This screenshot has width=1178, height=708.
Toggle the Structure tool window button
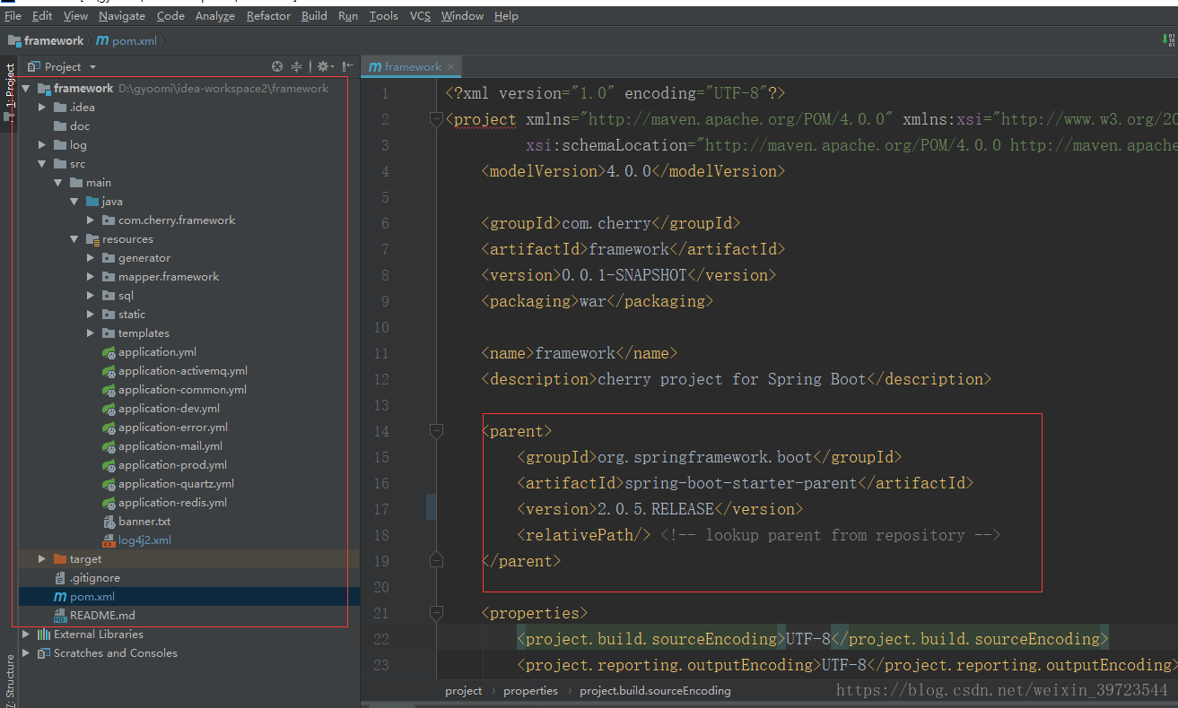[x=10, y=679]
